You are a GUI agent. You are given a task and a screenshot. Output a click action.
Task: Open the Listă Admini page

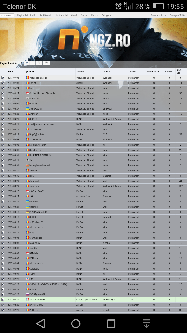tap(61, 15)
